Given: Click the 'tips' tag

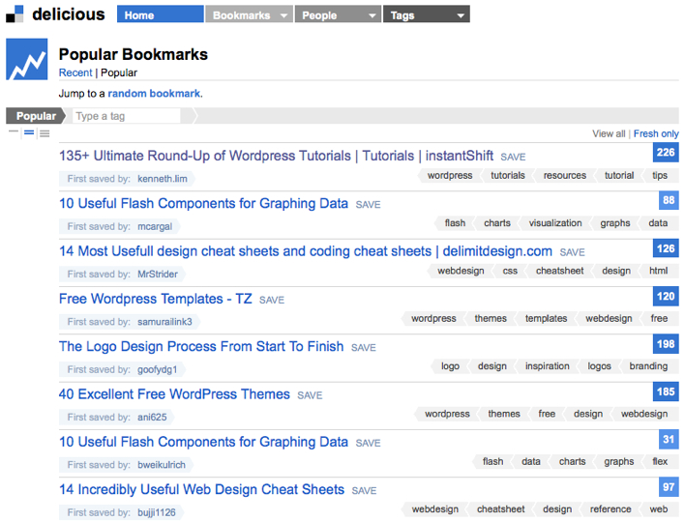Looking at the screenshot, I should pos(660,176).
